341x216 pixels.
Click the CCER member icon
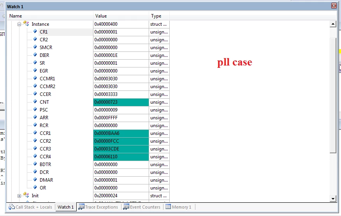click(x=35, y=94)
